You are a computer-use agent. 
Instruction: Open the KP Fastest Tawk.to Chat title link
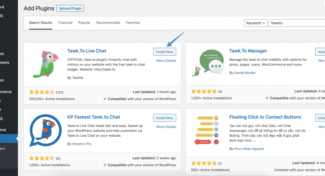[94, 117]
